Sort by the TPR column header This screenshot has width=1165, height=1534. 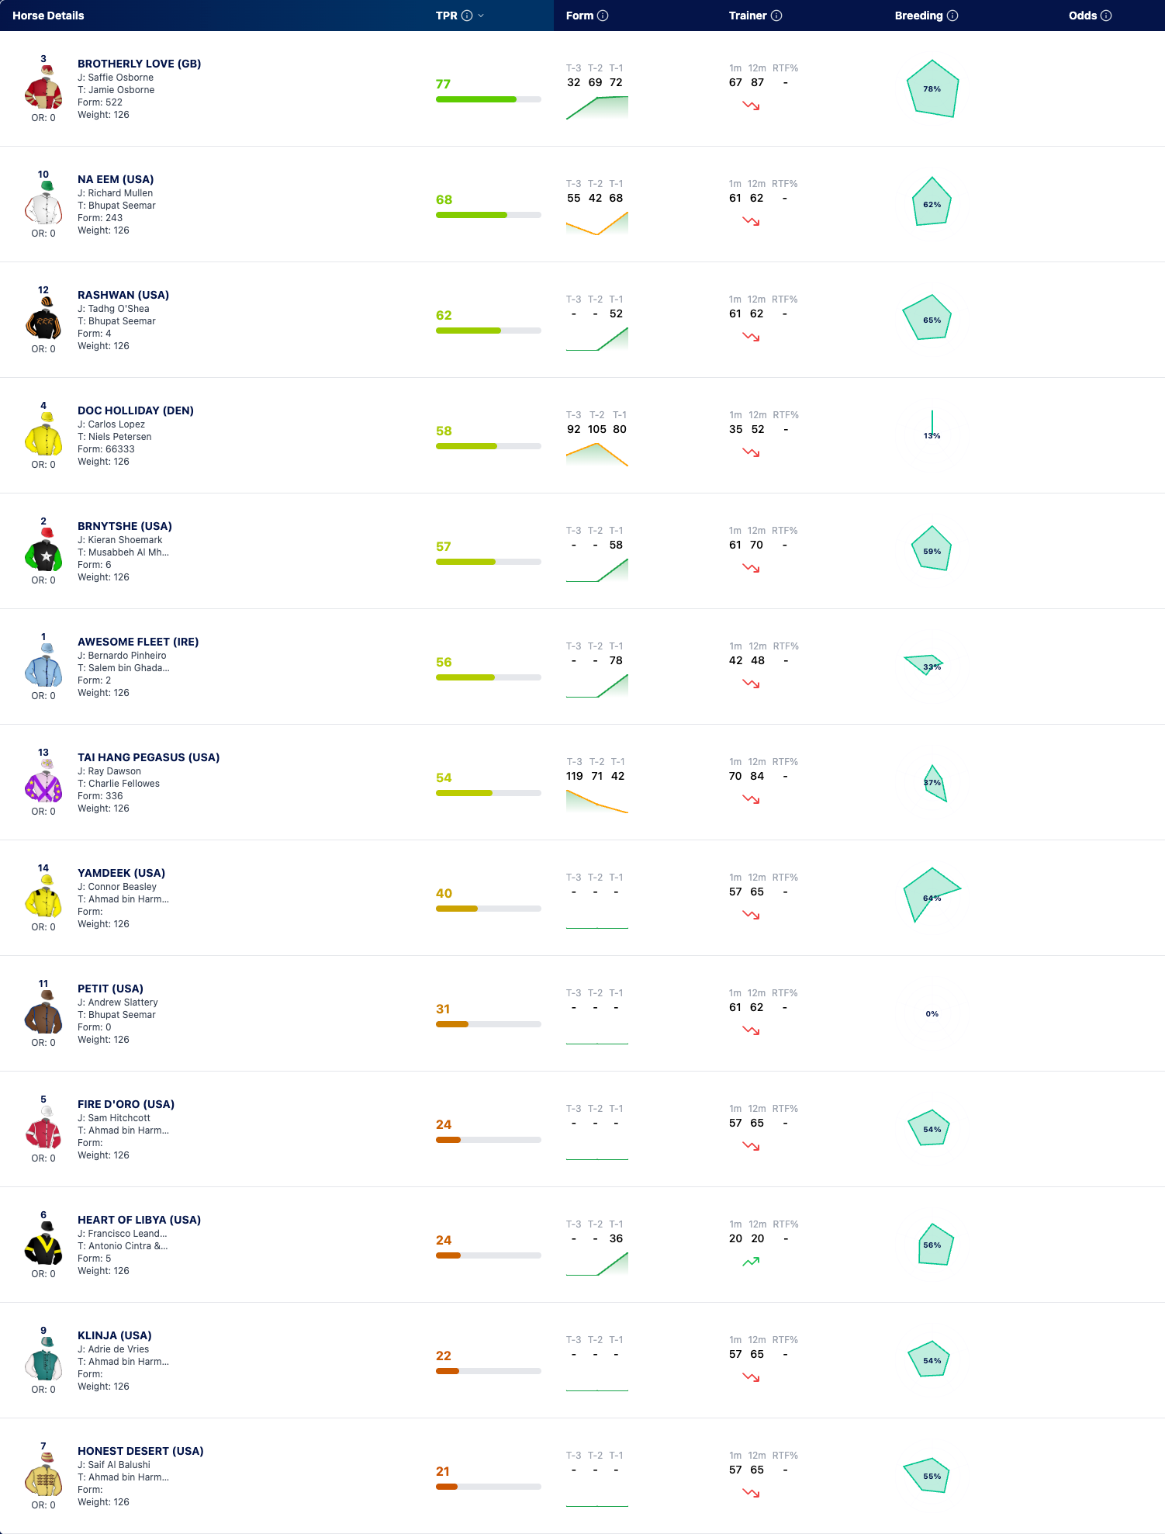[447, 16]
